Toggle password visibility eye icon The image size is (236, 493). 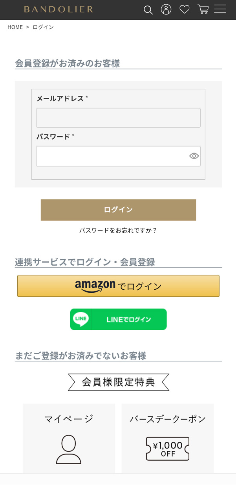click(x=194, y=156)
